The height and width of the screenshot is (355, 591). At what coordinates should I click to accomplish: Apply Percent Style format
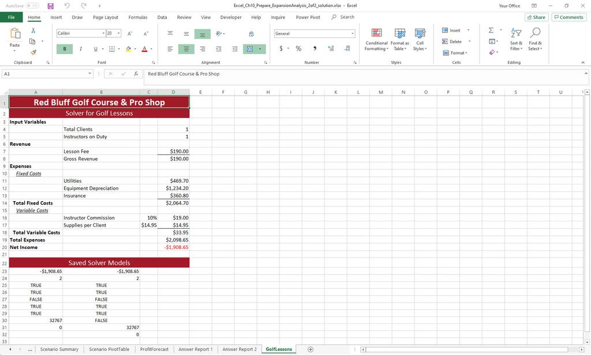pos(298,48)
